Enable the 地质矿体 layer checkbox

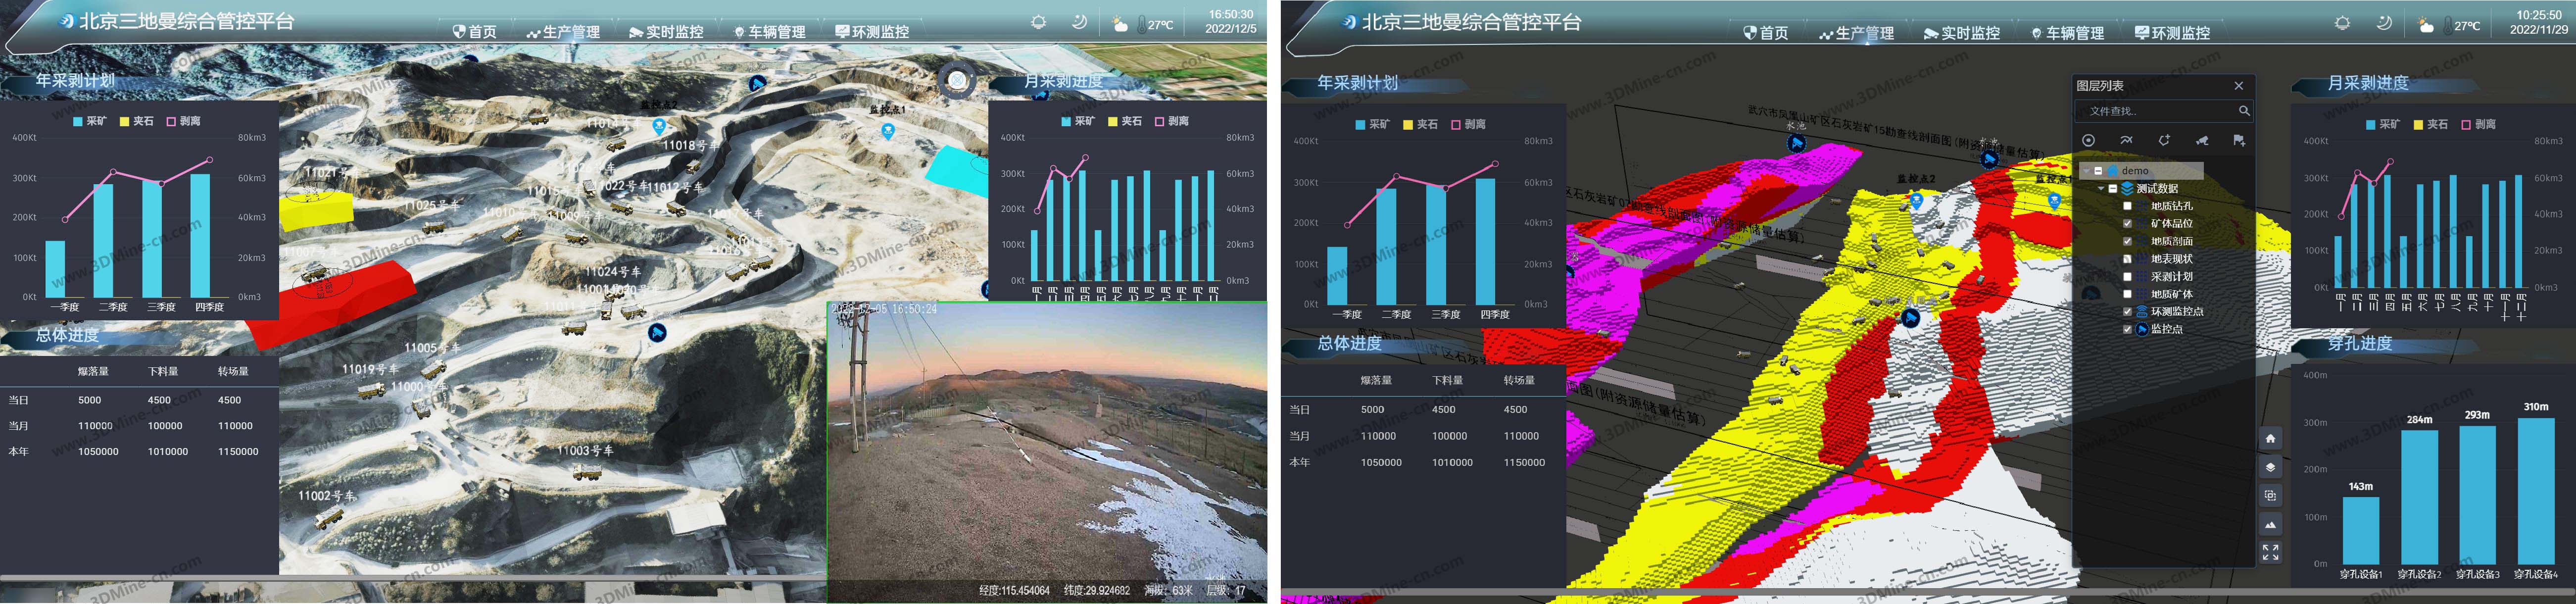coord(2127,294)
